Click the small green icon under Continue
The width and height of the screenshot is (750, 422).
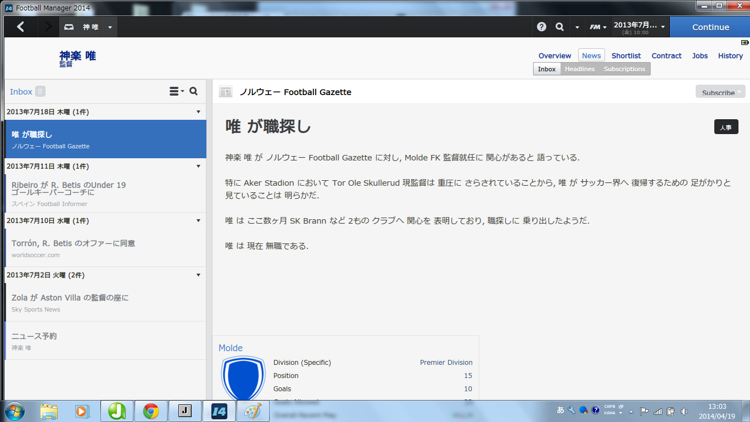click(x=745, y=42)
